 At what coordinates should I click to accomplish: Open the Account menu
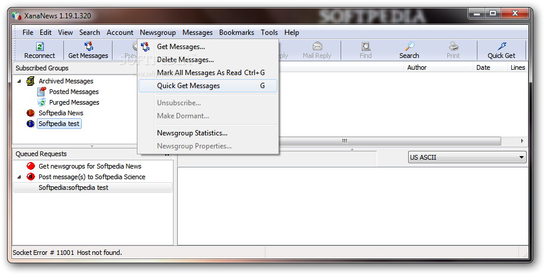click(120, 33)
